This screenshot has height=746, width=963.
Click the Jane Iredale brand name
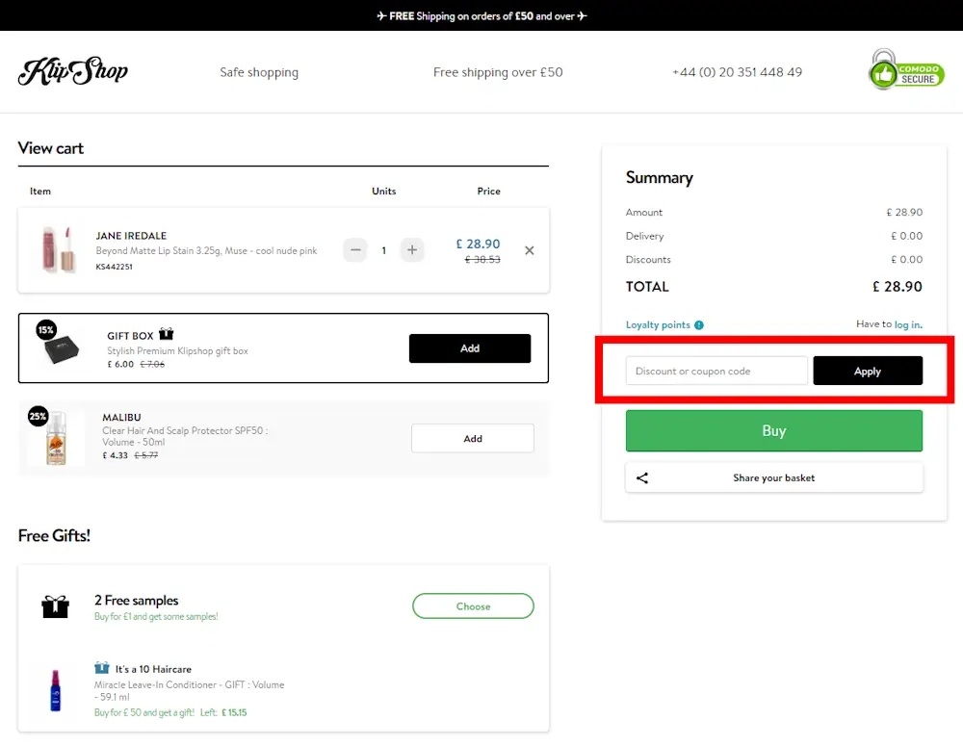[131, 236]
